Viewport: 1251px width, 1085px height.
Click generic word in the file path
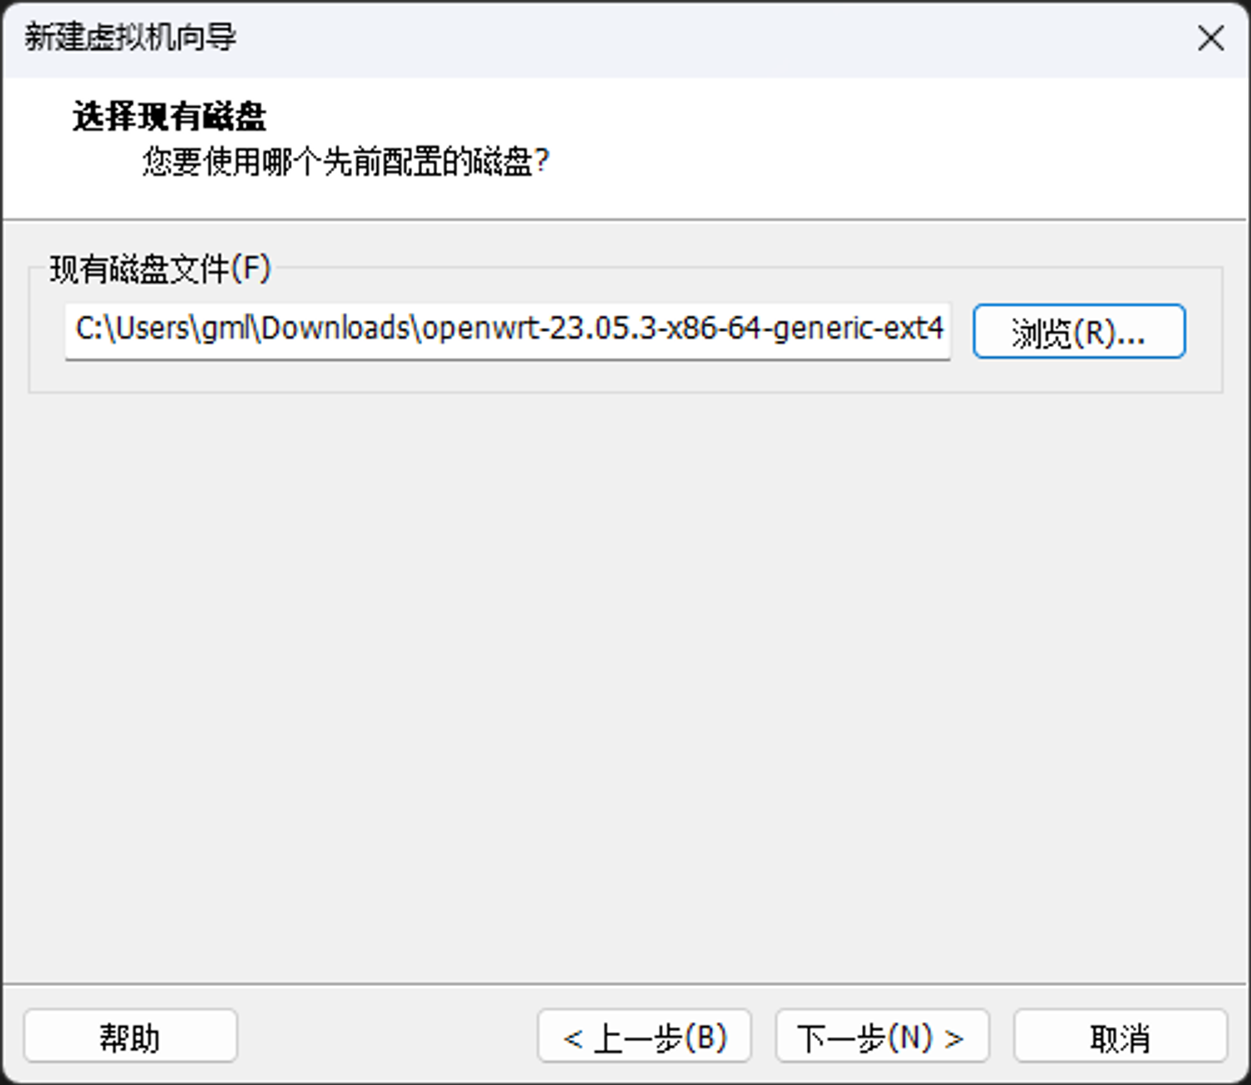pyautogui.click(x=823, y=329)
